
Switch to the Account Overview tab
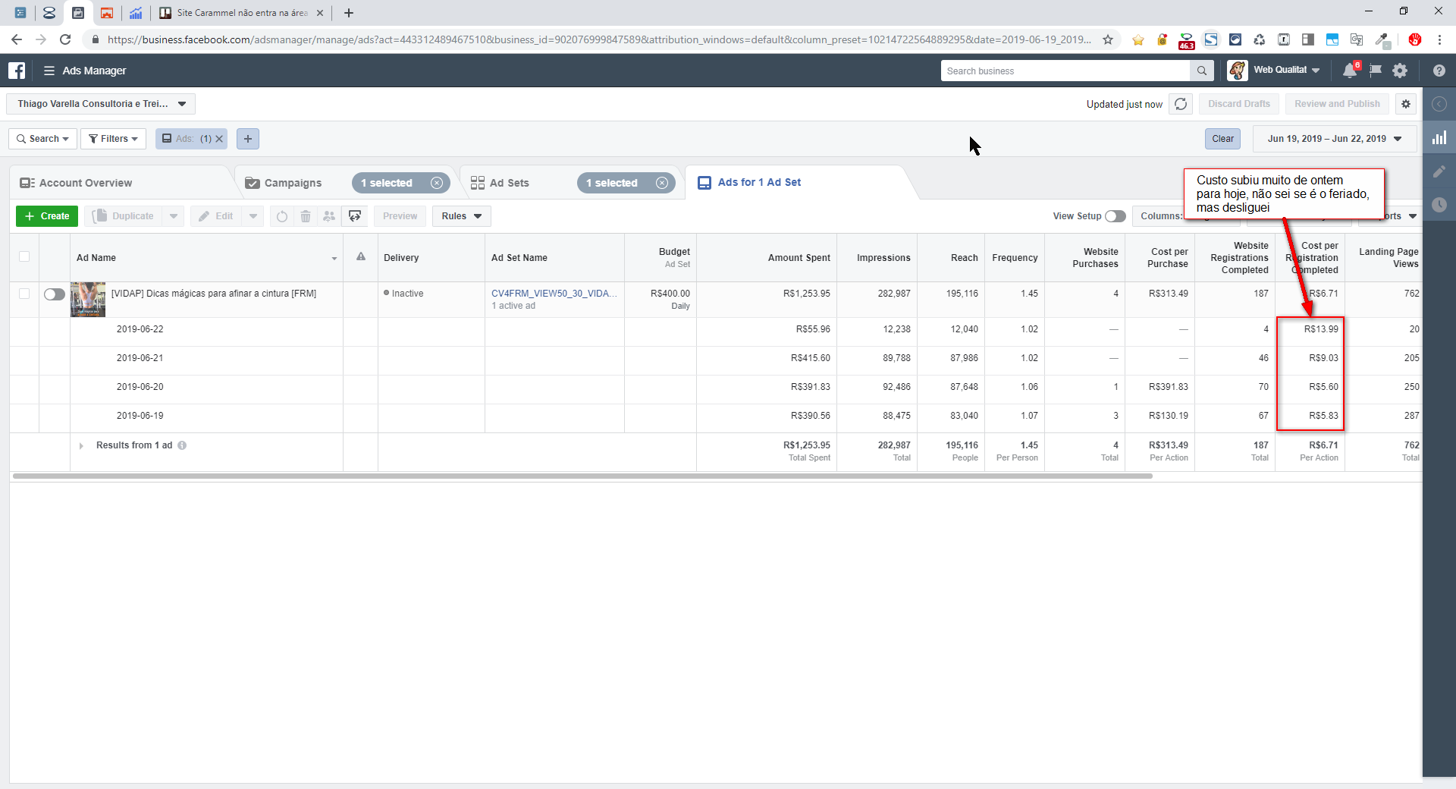pos(85,183)
